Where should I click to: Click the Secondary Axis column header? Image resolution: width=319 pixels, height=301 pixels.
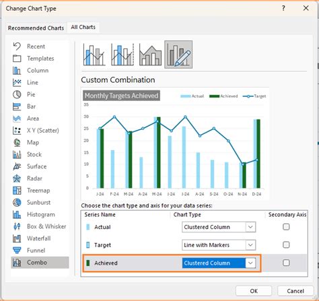tap(287, 215)
